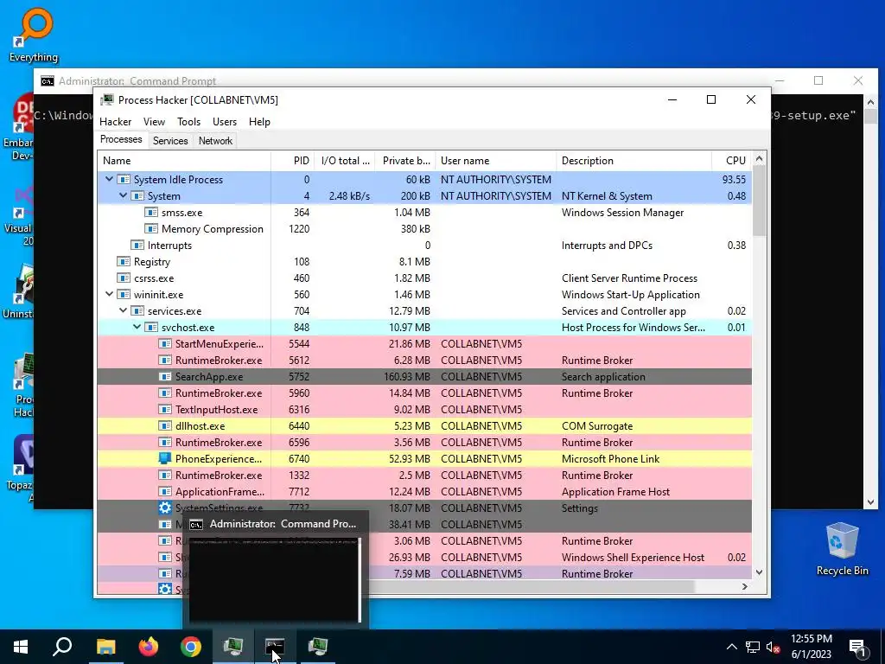The width and height of the screenshot is (885, 664).
Task: Click the ApplicationFrame process icon
Action: tap(165, 491)
